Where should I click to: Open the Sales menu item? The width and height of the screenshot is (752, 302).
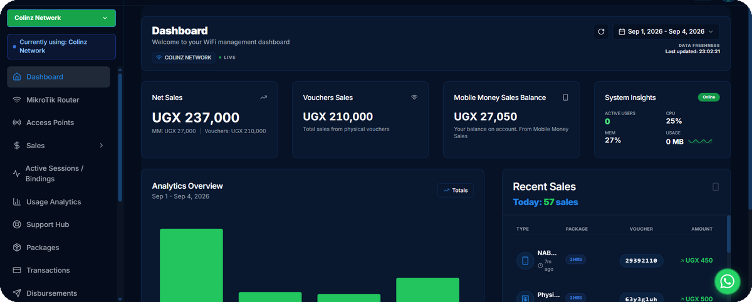coord(58,146)
